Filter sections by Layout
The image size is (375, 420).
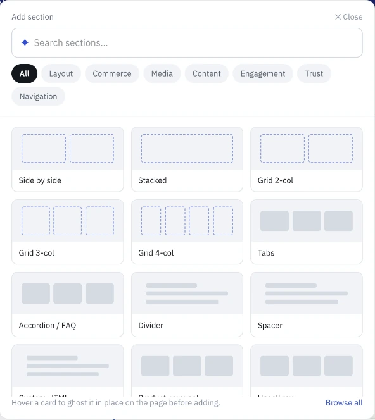tap(61, 73)
